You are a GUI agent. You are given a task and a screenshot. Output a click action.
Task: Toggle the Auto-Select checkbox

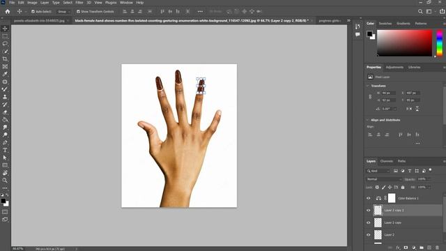click(33, 12)
